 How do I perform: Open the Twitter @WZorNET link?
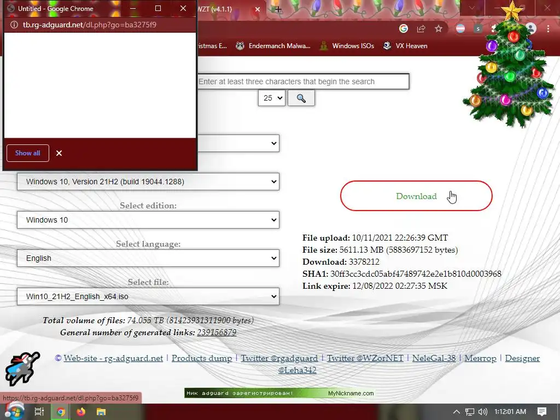coord(365,358)
